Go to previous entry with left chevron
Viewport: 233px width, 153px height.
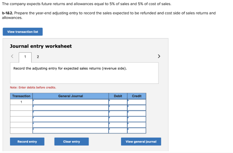(x=12, y=56)
